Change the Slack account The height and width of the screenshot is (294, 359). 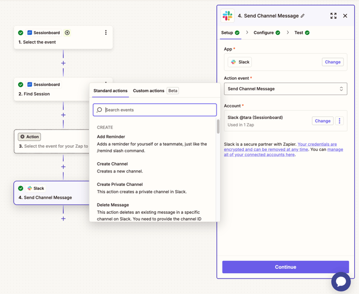coord(323,121)
